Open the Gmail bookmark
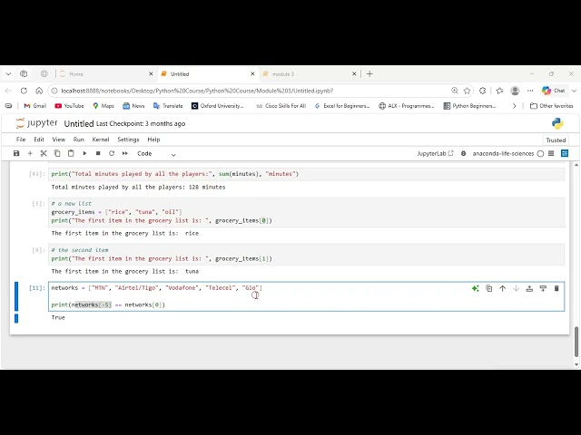 click(x=34, y=106)
